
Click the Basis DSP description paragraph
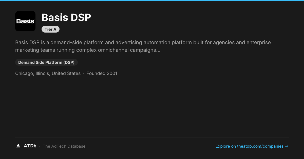pyautogui.click(x=143, y=46)
